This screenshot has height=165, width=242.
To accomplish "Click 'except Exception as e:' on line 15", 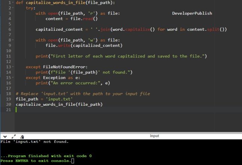I will [x=53, y=78].
